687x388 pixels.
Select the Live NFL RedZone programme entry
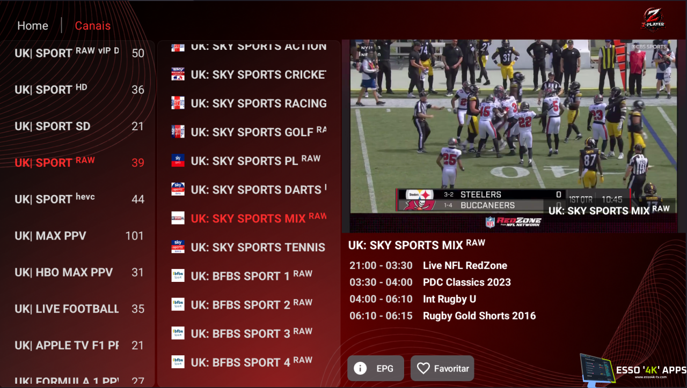coord(465,265)
